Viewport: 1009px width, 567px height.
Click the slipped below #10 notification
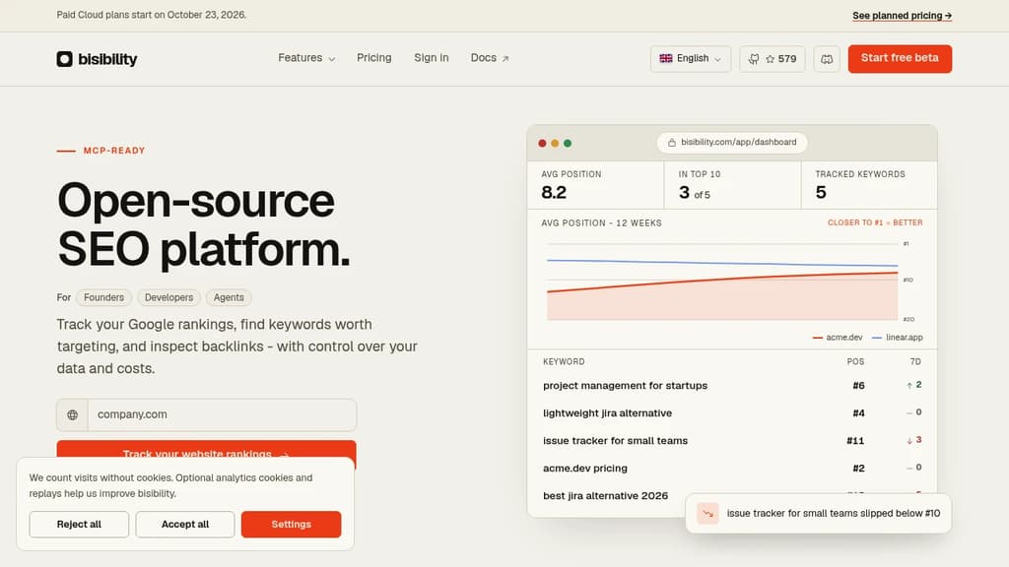818,513
